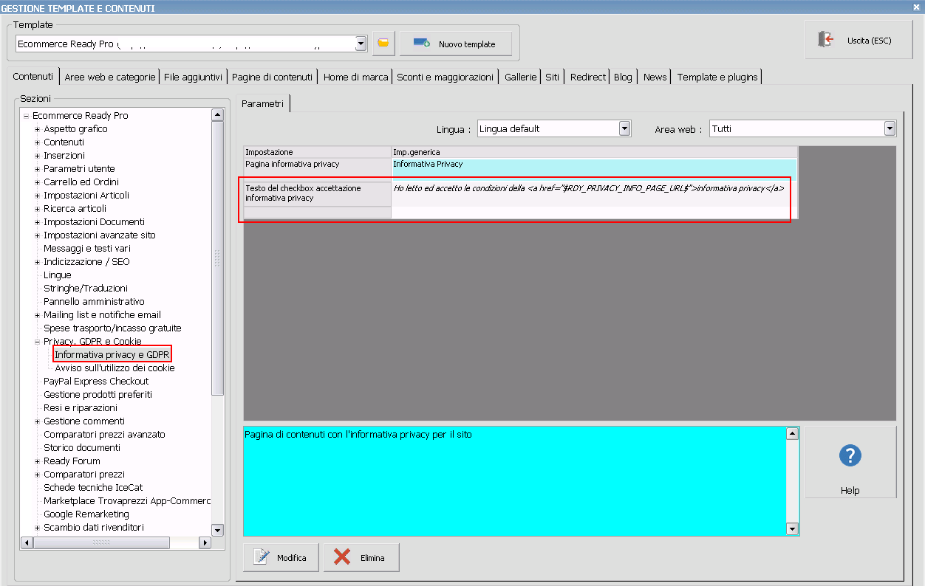
Task: Expand the Contenuti tree node
Action: (x=37, y=142)
